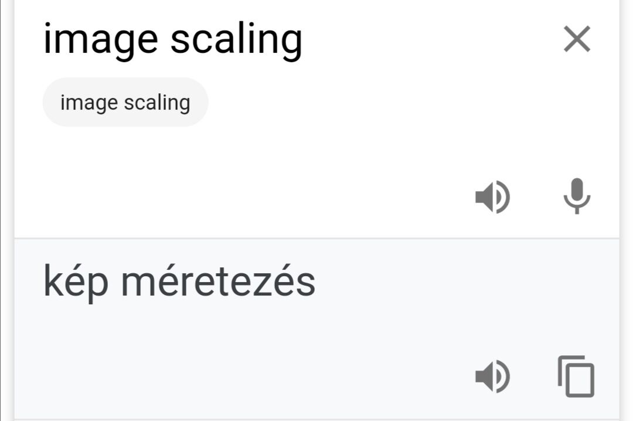Hit the copy icon beside translation speaker
The height and width of the screenshot is (421, 633).
[x=576, y=376]
